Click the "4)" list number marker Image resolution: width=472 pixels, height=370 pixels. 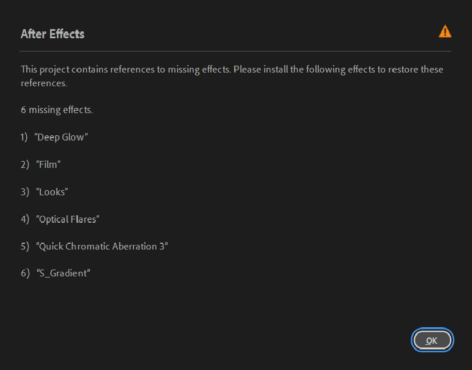25,219
